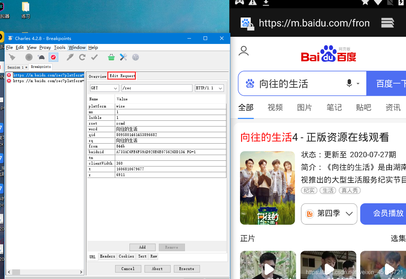The height and width of the screenshot is (279, 406).
Task: Switch to the 视频 tab in Baidu
Action: (x=275, y=107)
